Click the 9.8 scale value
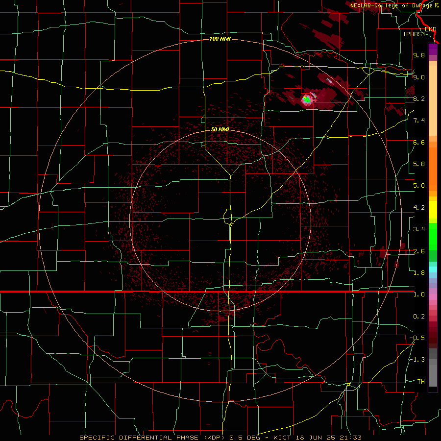441x441 pixels. 419,55
